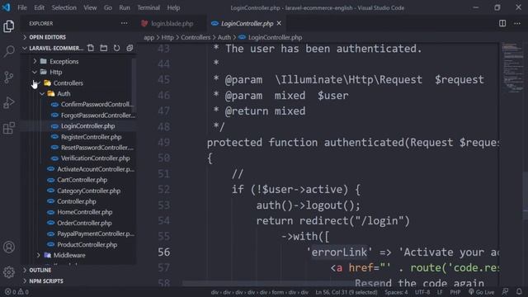The image size is (528, 297).
Task: Open CartController.php in tree
Action: tap(82, 180)
